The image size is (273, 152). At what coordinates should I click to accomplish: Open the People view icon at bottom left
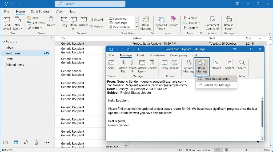click(26, 142)
